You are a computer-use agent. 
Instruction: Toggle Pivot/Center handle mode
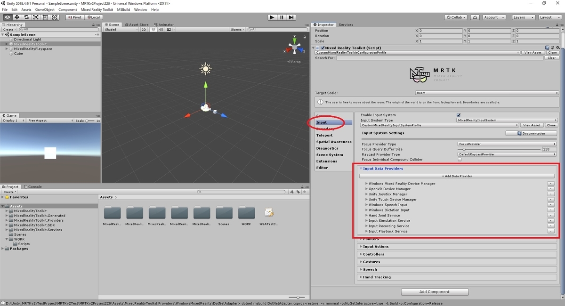pos(74,17)
